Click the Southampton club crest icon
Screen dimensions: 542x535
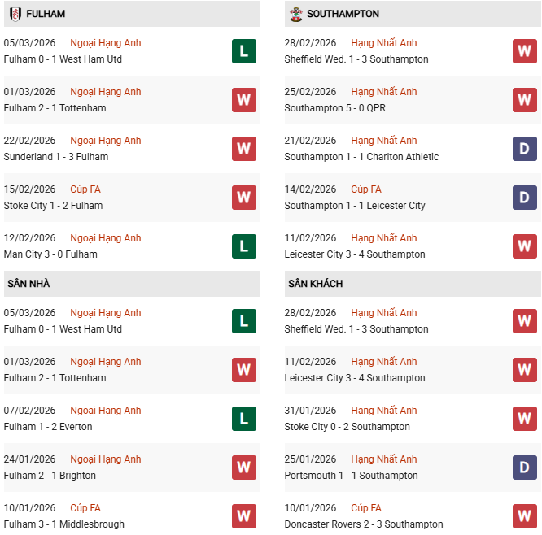[295, 14]
